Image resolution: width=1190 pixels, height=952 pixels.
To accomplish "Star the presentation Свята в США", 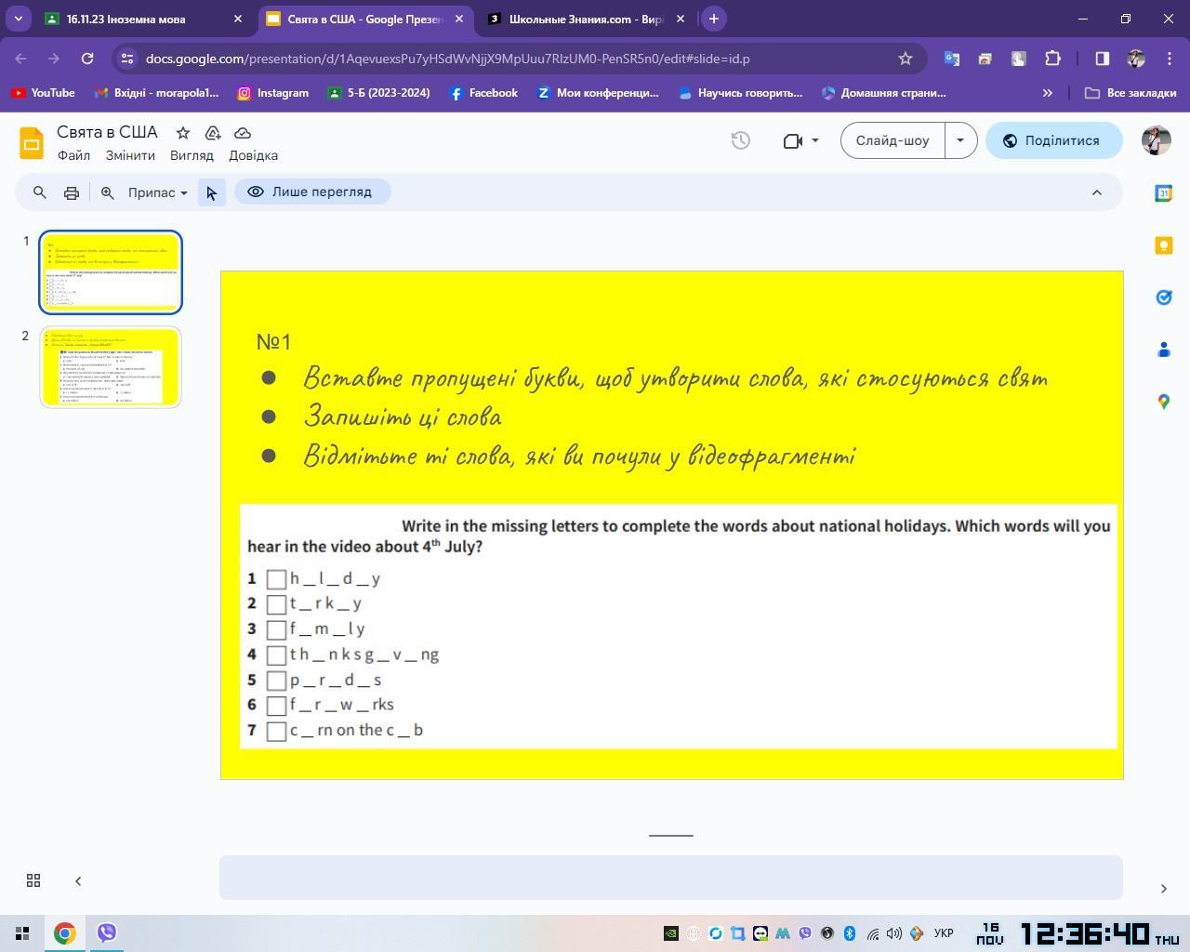I will pyautogui.click(x=183, y=133).
